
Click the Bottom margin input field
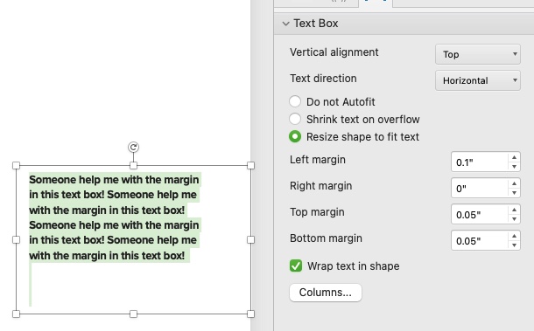480,240
